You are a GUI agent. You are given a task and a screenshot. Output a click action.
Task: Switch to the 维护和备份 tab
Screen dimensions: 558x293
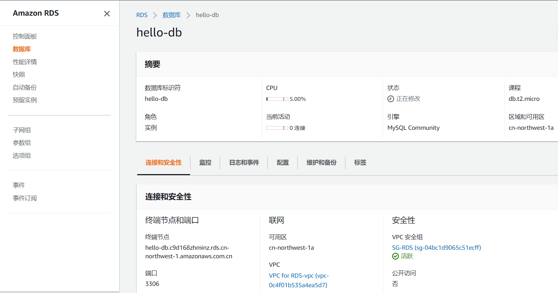(x=322, y=163)
